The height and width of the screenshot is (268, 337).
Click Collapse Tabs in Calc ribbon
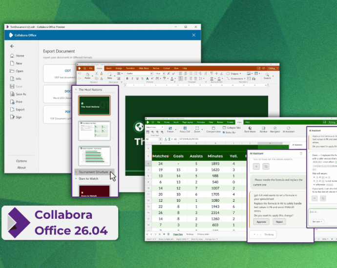pyautogui.click(x=232, y=128)
